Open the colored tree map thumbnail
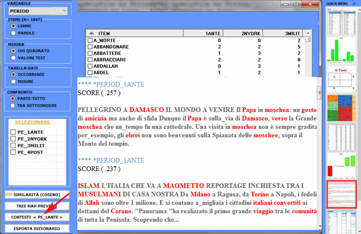Image resolution: width=361 pixels, height=234 pixels. [342, 108]
